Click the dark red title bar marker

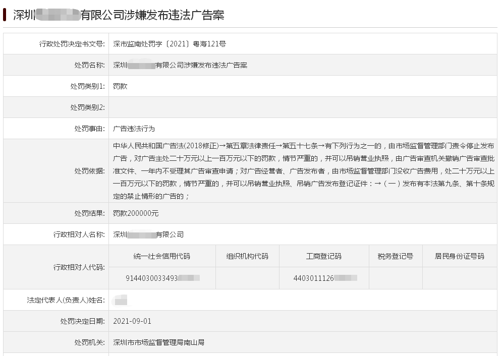(5, 15)
